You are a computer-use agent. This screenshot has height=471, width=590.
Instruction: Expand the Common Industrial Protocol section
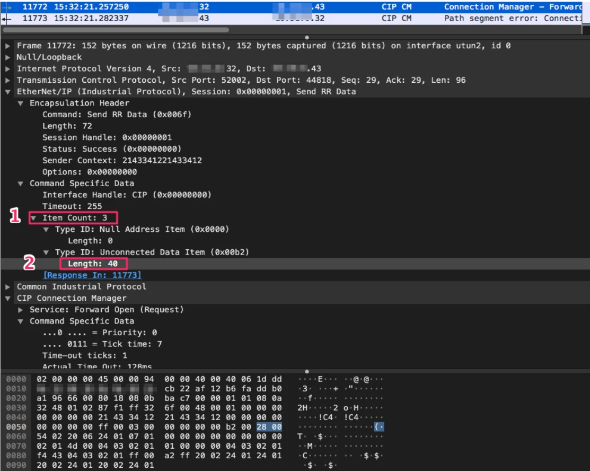pyautogui.click(x=7, y=287)
